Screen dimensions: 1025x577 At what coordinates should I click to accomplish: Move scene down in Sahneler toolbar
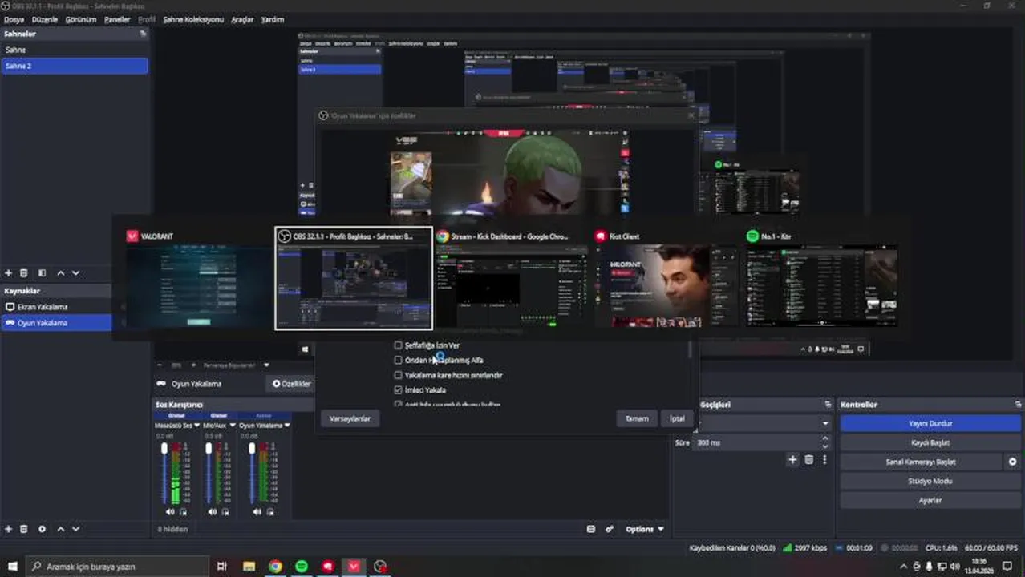pos(75,273)
